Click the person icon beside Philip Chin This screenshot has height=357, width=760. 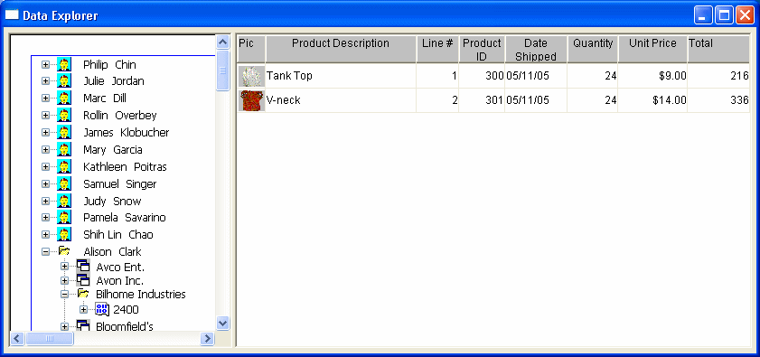[x=64, y=64]
